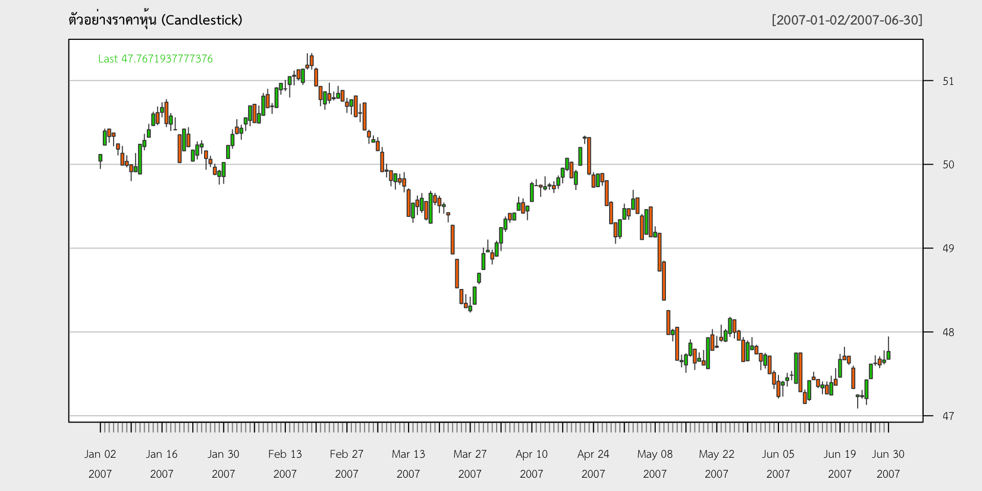The height and width of the screenshot is (491, 982).
Task: Click the Apr 24 2007 date label
Action: tap(593, 463)
